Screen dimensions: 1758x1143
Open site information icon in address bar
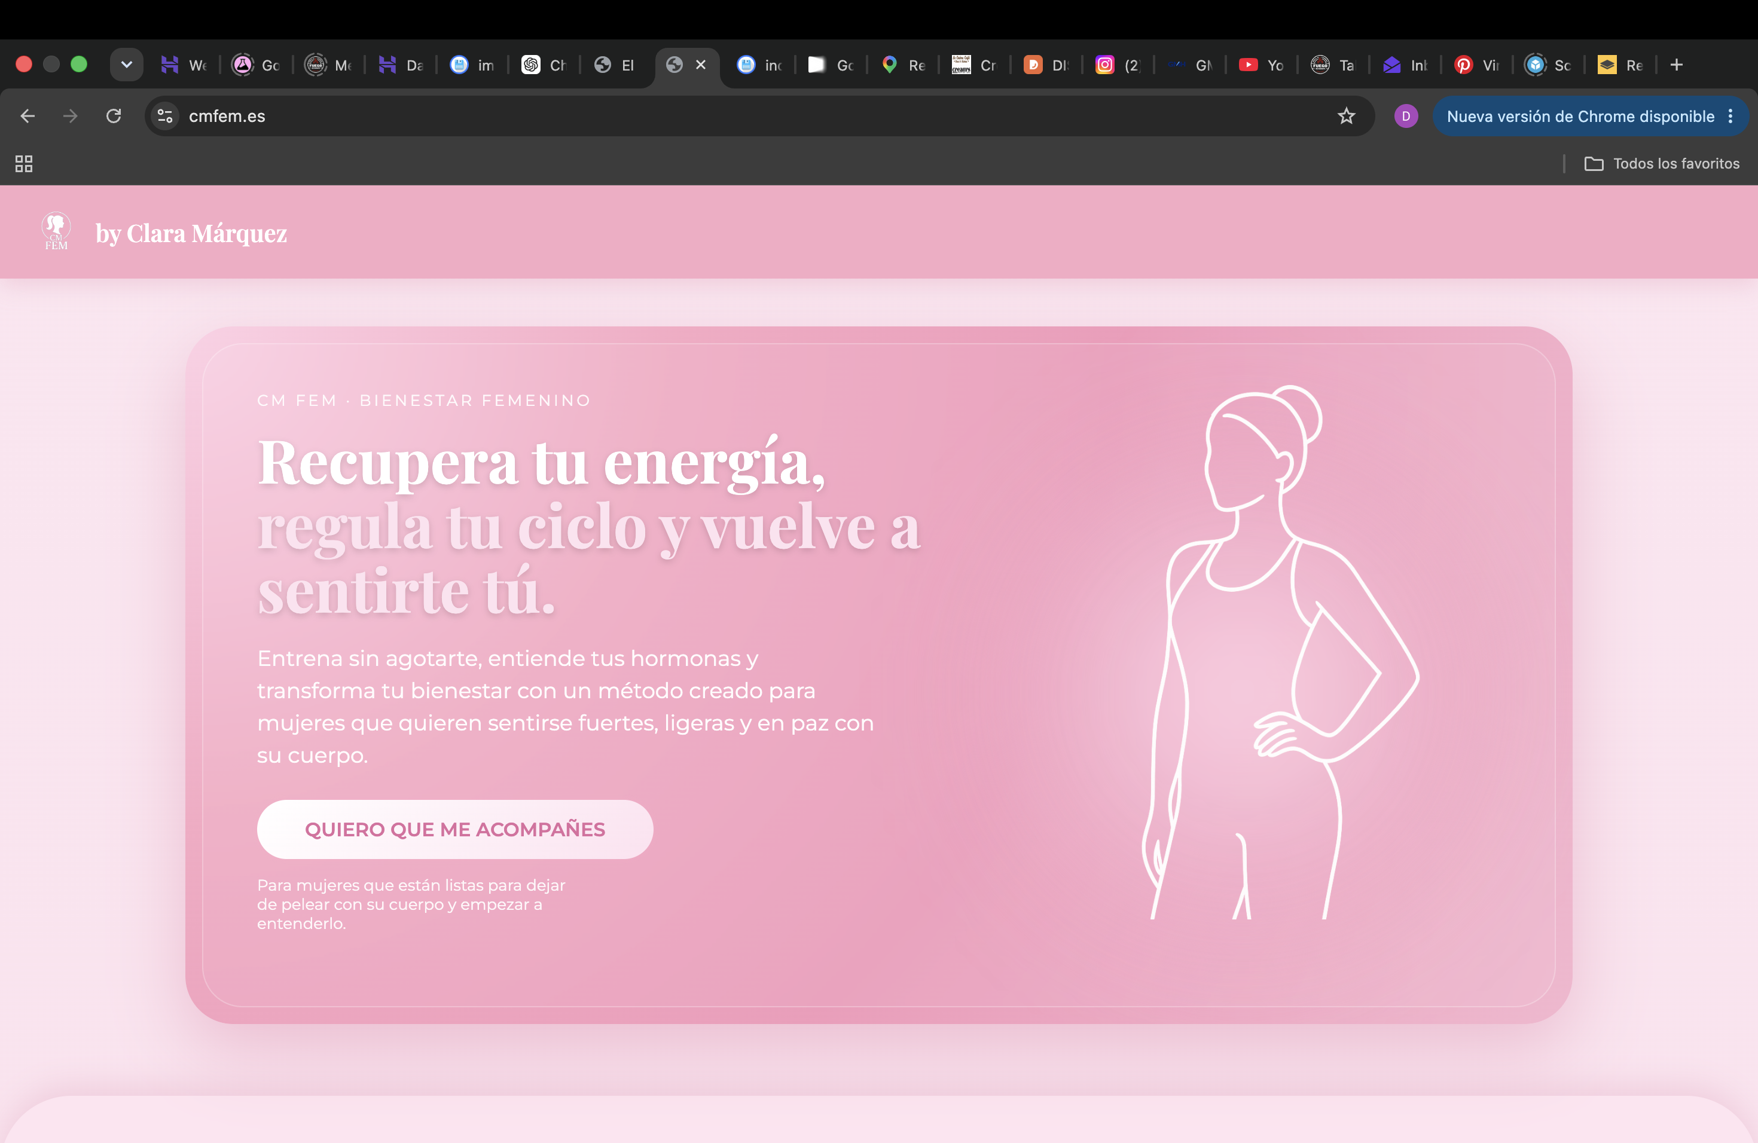(x=166, y=116)
